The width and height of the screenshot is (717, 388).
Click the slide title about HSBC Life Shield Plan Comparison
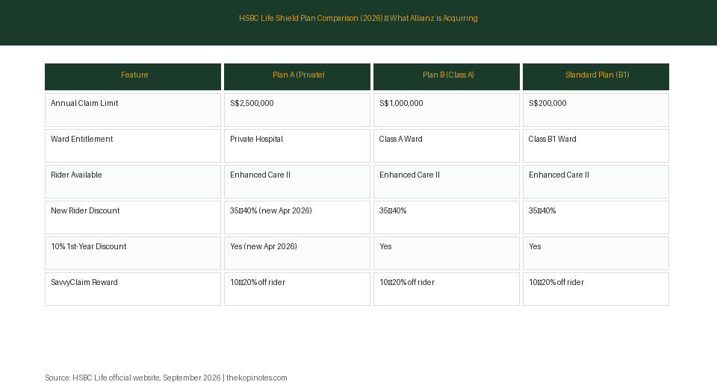click(358, 18)
